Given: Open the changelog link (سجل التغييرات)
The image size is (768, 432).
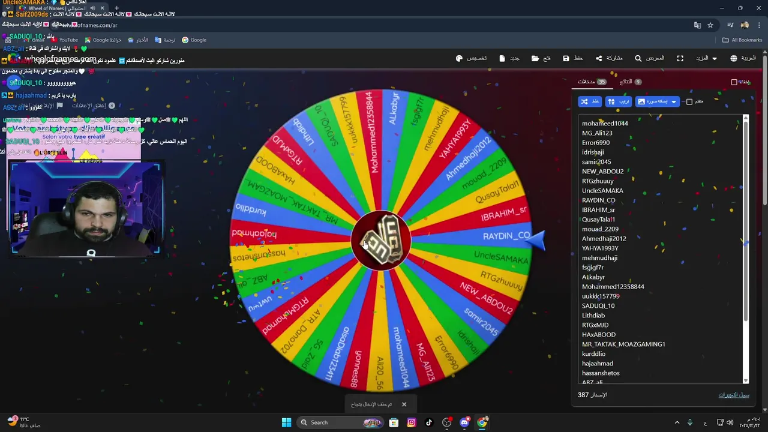Looking at the screenshot, I should coord(734,395).
